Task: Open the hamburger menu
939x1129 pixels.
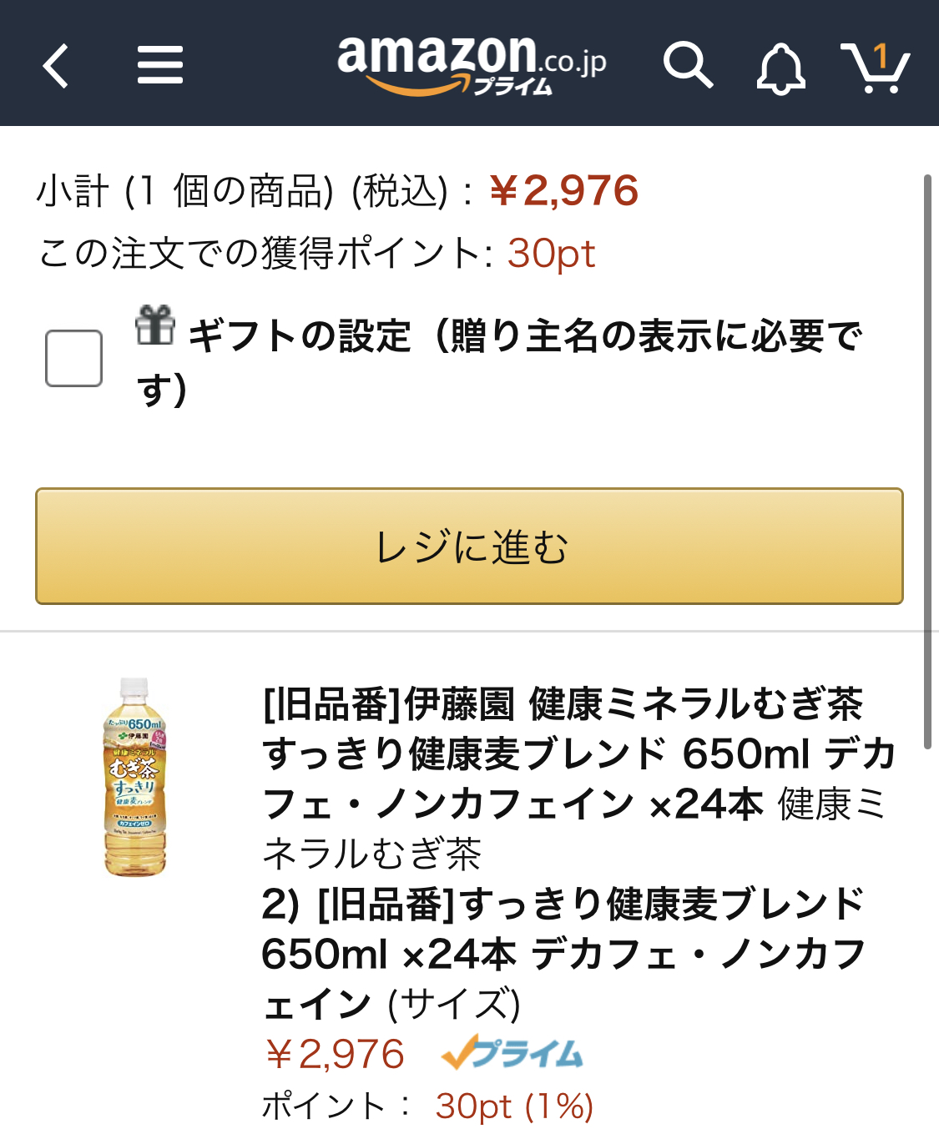Action: tap(160, 65)
